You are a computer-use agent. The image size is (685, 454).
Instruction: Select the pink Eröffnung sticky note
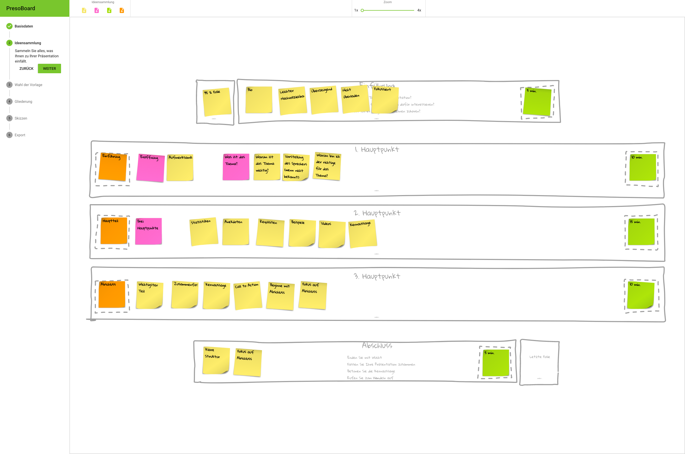[x=150, y=168]
